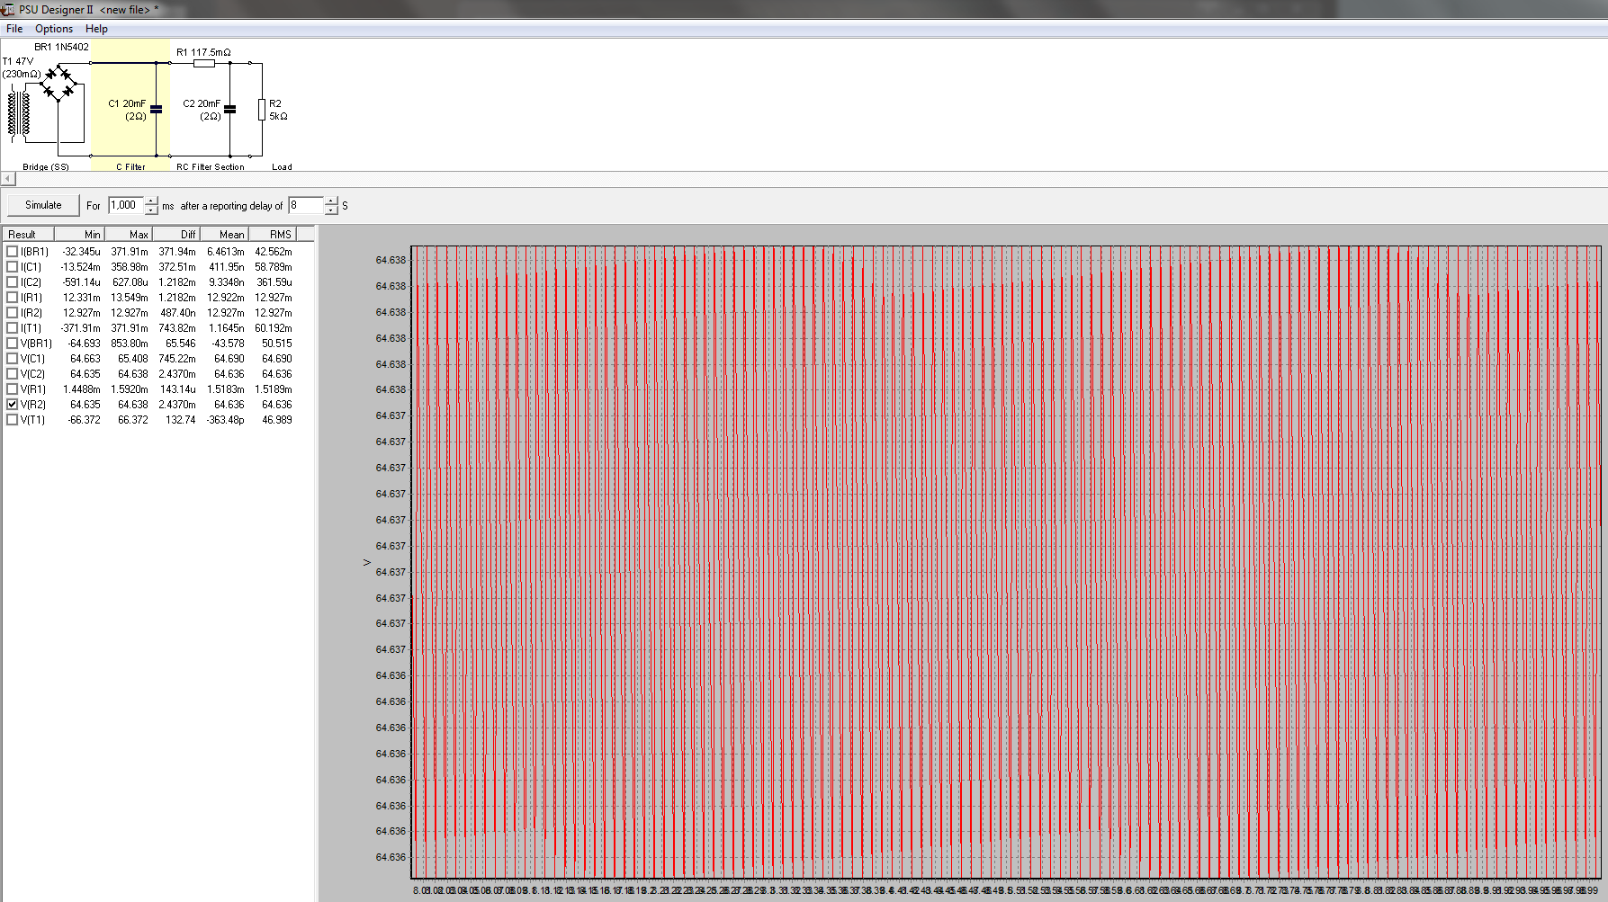This screenshot has width=1608, height=902.
Task: Click the Bridge (SS) section label
Action: [x=46, y=166]
